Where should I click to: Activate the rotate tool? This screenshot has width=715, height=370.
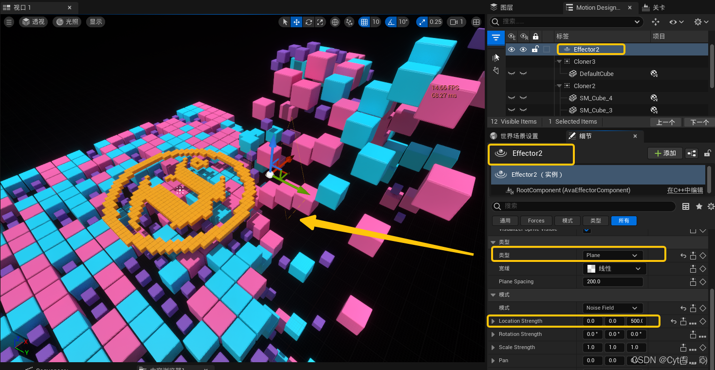pos(309,22)
